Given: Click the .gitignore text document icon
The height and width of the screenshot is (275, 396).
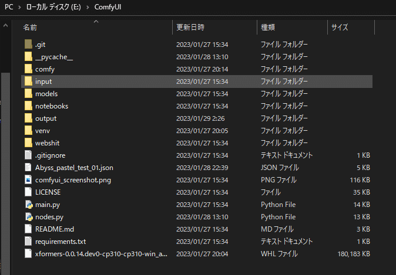Looking at the screenshot, I should click(x=28, y=155).
